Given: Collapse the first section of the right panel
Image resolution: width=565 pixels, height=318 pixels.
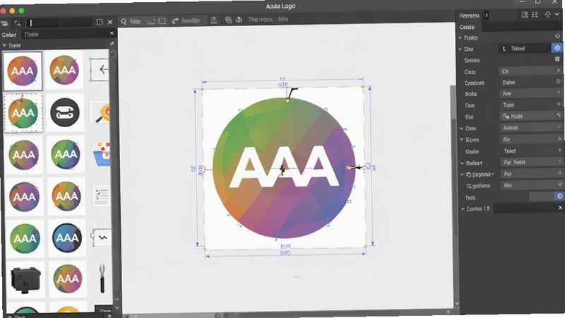Looking at the screenshot, I should coord(460,38).
